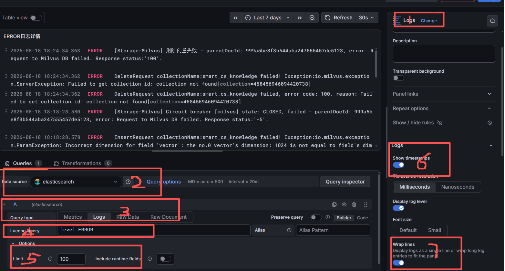Switch to Builder editor mode

coord(344,218)
